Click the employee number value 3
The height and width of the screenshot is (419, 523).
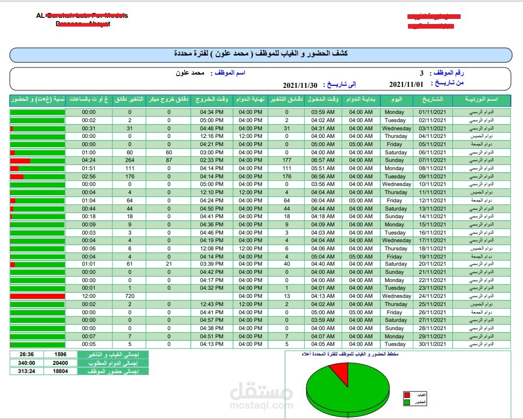click(422, 73)
